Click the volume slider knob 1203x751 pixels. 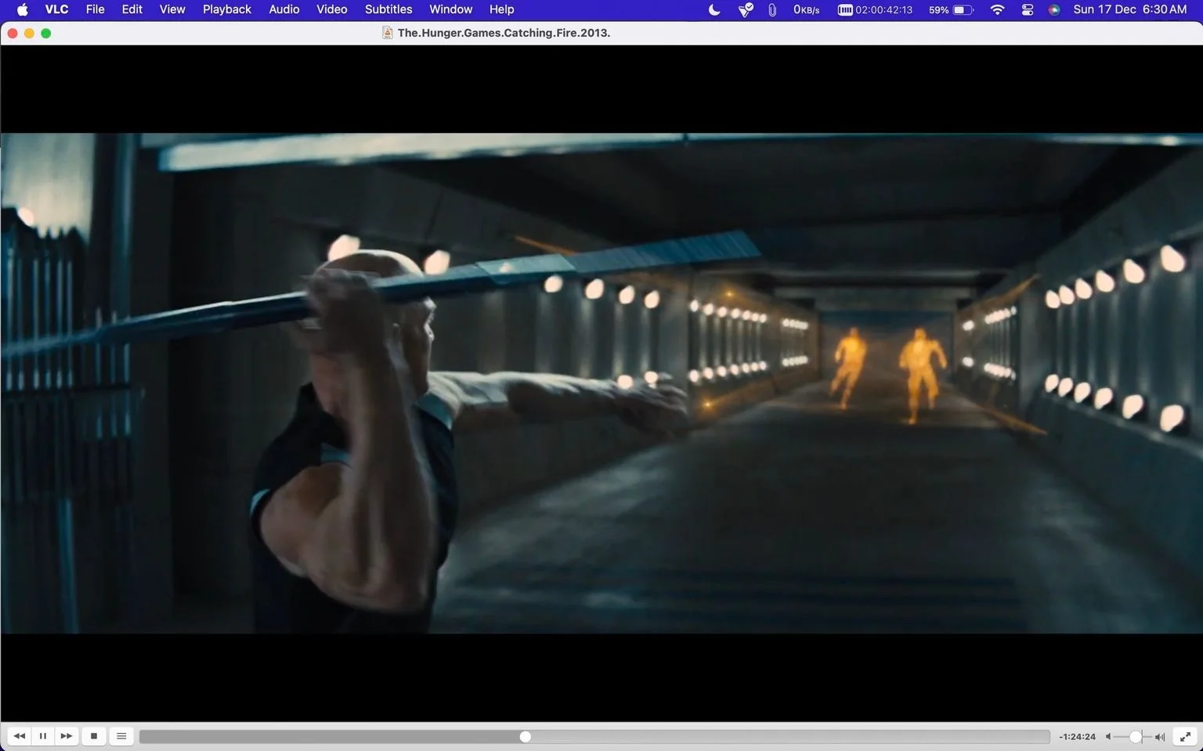[1136, 737]
